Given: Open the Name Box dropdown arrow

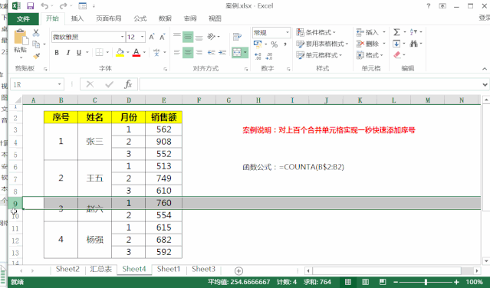Looking at the screenshot, I should pyautogui.click(x=59, y=84).
